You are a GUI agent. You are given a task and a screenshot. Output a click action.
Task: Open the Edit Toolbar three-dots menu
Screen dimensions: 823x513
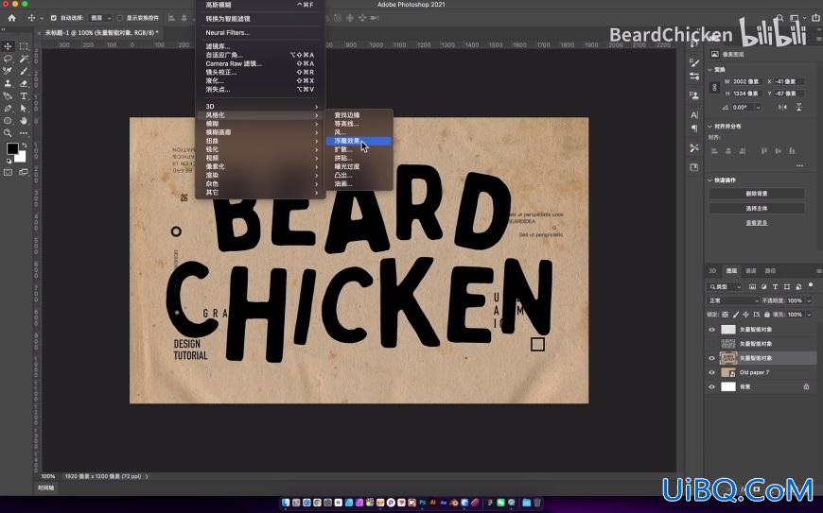pyautogui.click(x=24, y=133)
